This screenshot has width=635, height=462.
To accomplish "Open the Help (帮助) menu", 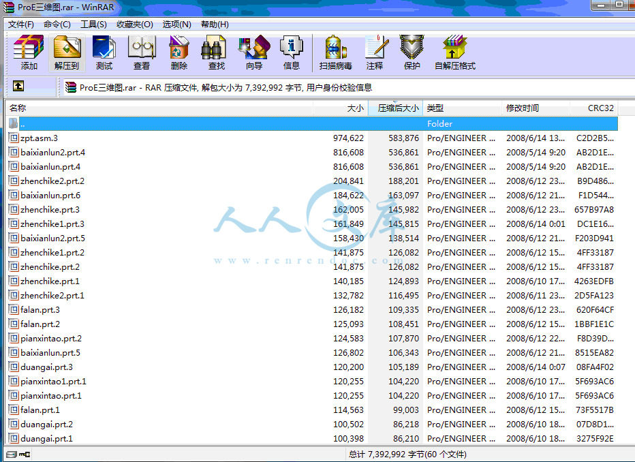I will click(215, 25).
